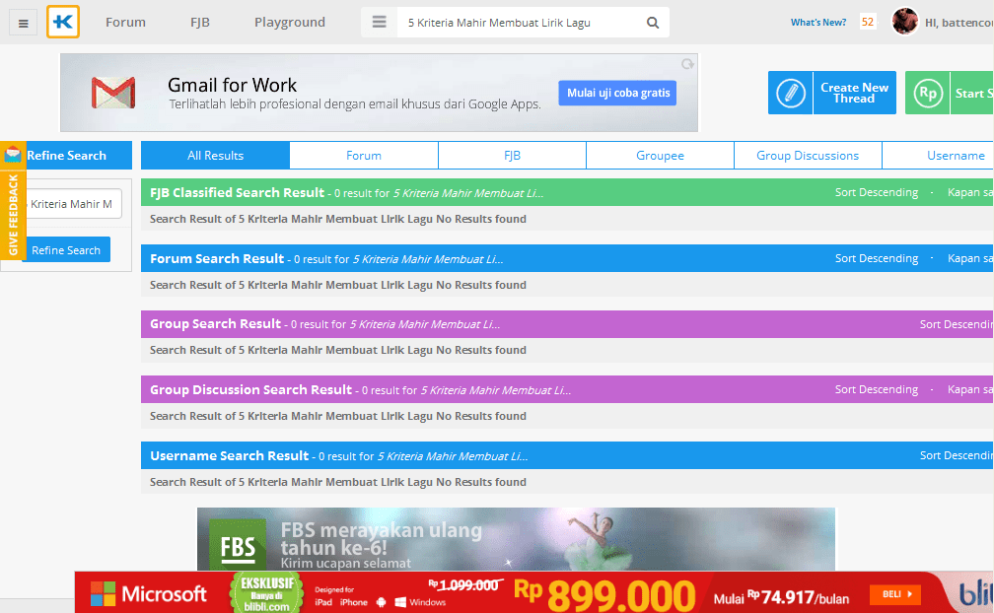
Task: Click the pencil icon for Create New Thread
Action: click(x=791, y=93)
